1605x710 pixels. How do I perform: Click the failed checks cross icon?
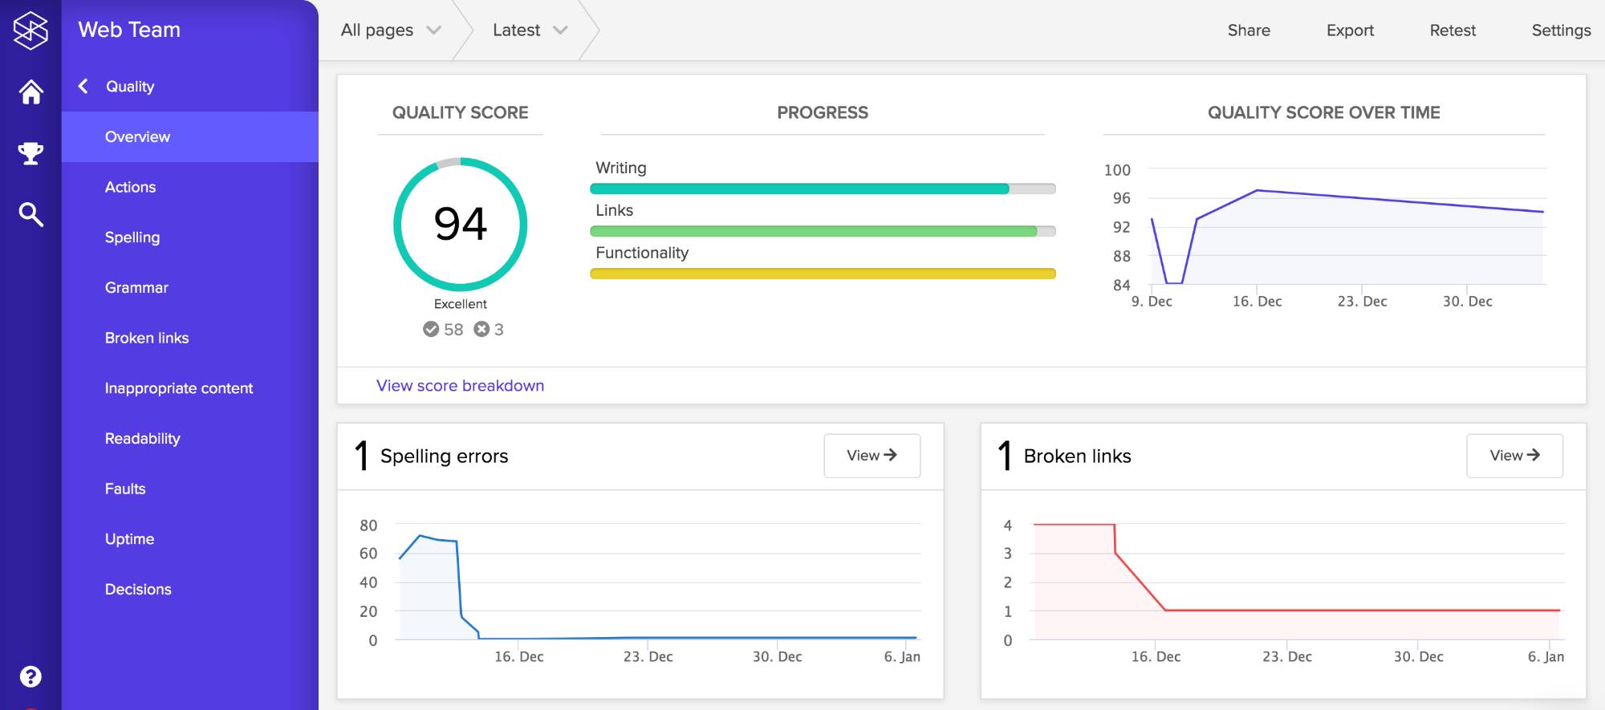click(x=481, y=329)
